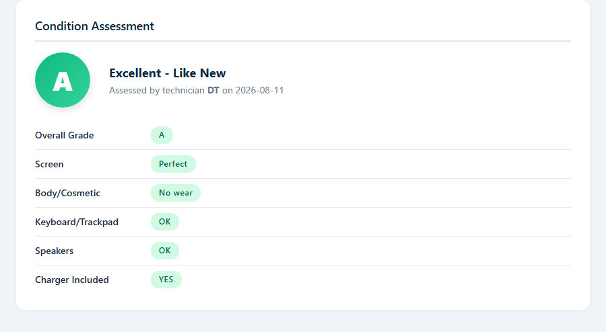Screen dimensions: 606x332
Task: Select the Speakers row label
Action: (54, 251)
